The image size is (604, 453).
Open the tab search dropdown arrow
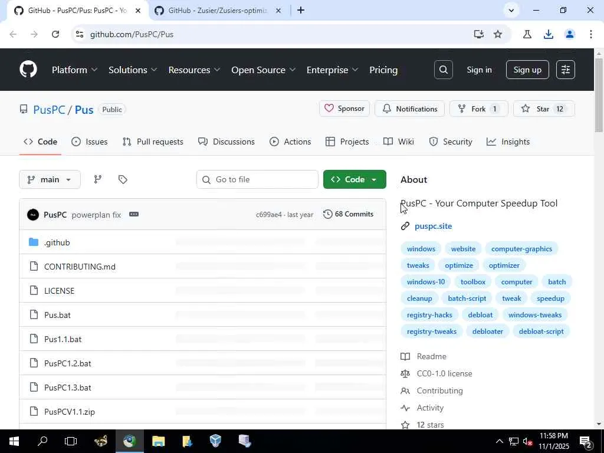(x=511, y=11)
